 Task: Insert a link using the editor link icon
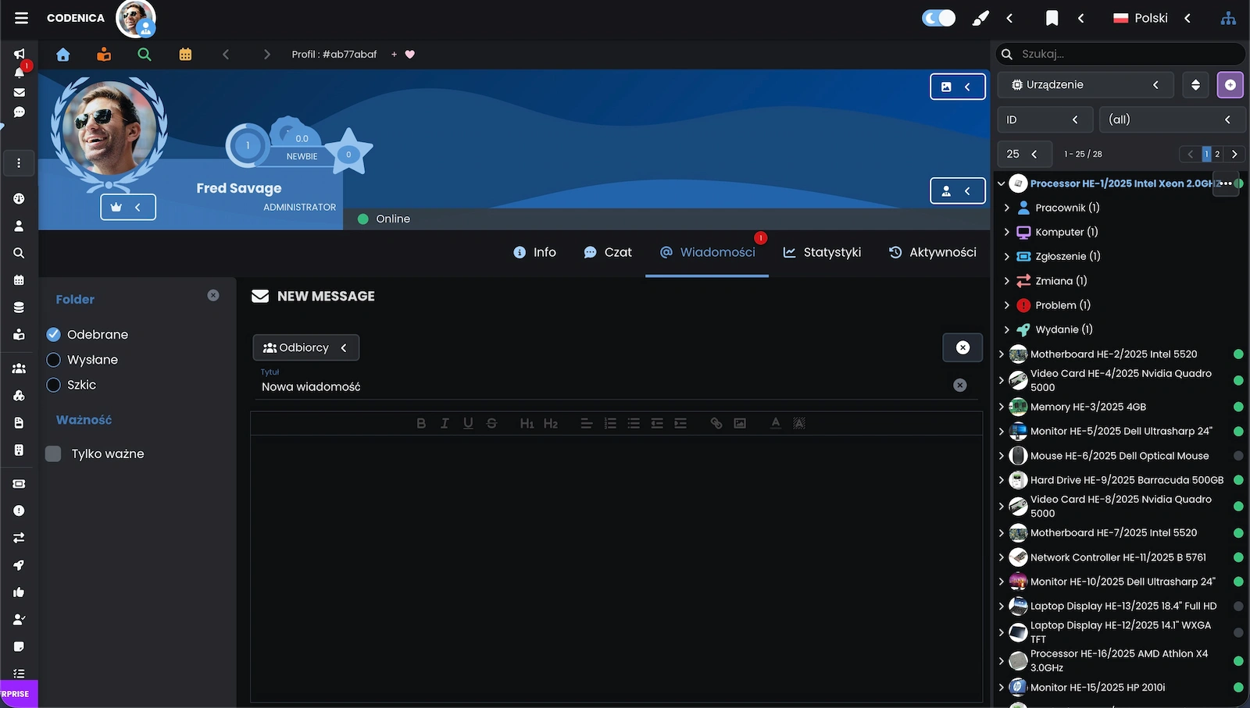tap(716, 423)
